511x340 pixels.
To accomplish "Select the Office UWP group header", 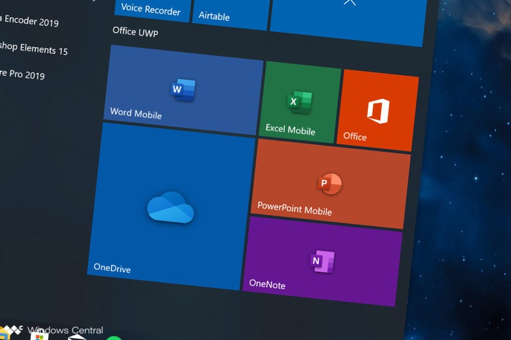I will click(135, 32).
